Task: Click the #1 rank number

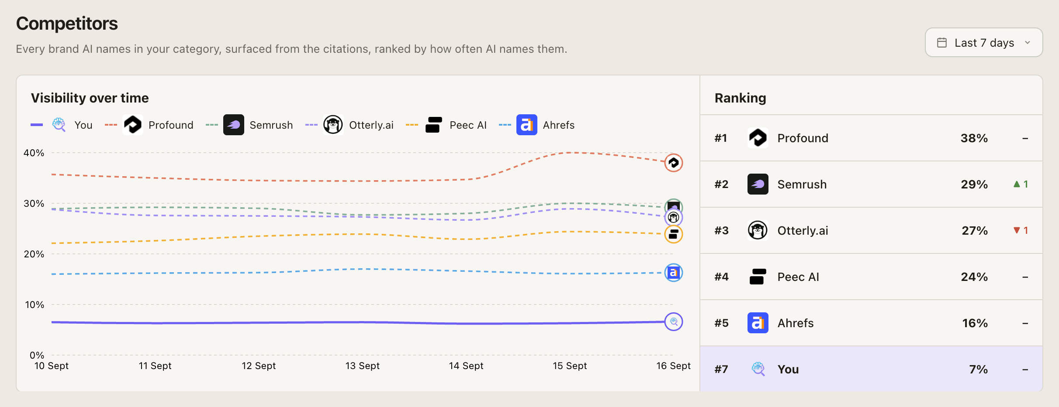Action: [720, 138]
